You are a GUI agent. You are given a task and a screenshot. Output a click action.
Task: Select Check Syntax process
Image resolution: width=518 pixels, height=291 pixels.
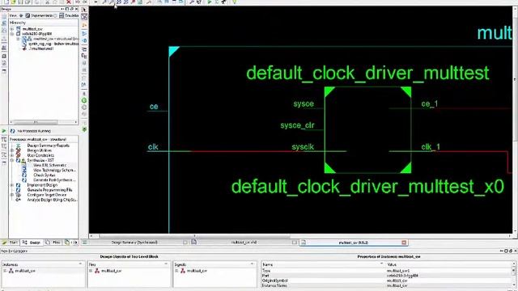45,175
